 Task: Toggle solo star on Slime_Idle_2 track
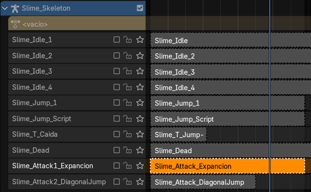(x=140, y=56)
